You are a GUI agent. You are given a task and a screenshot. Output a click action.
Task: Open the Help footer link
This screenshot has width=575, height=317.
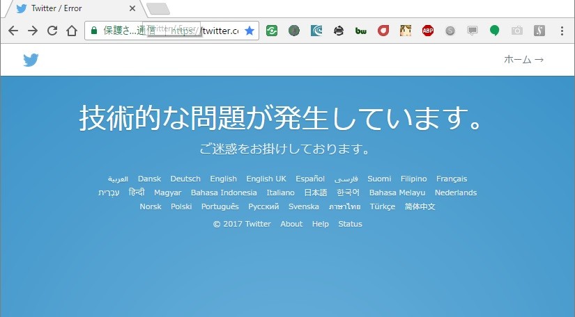tap(321, 224)
